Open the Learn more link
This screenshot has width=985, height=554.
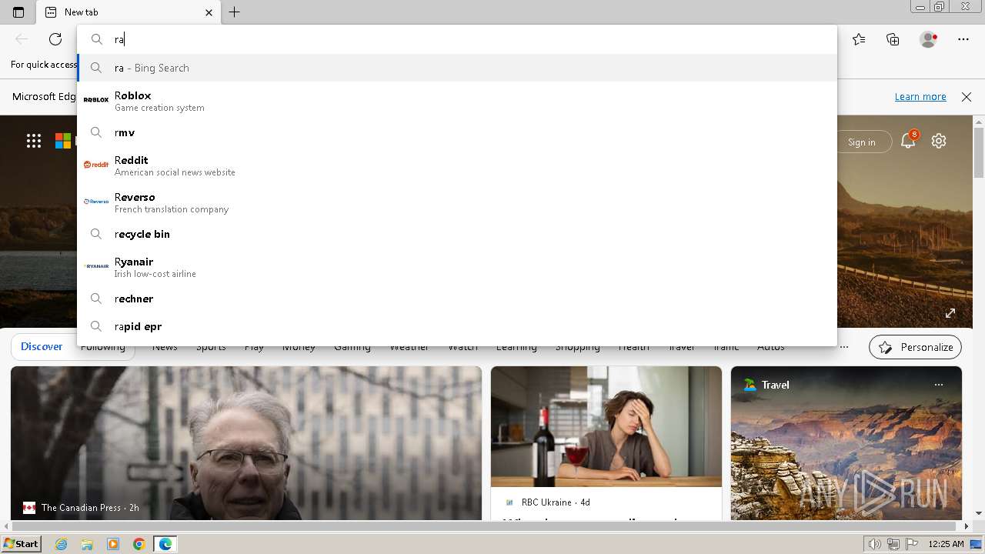[920, 97]
